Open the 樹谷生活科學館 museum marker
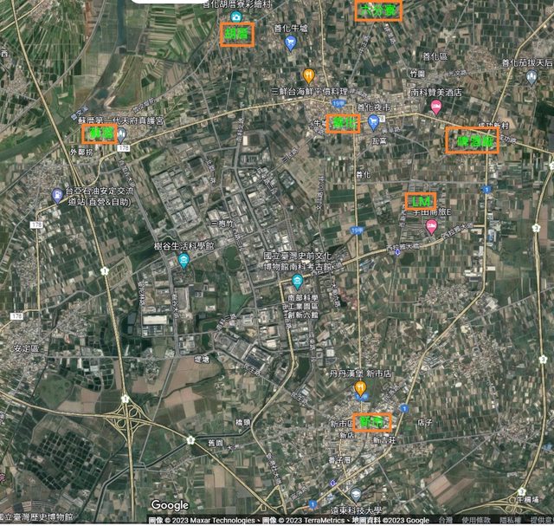This screenshot has width=554, height=526. 184,261
